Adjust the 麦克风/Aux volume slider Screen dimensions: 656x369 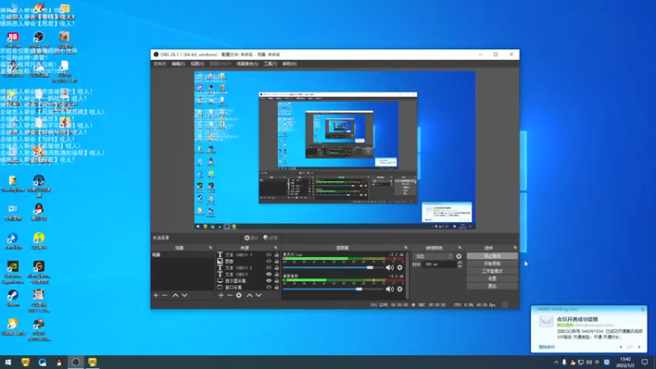[x=333, y=267]
